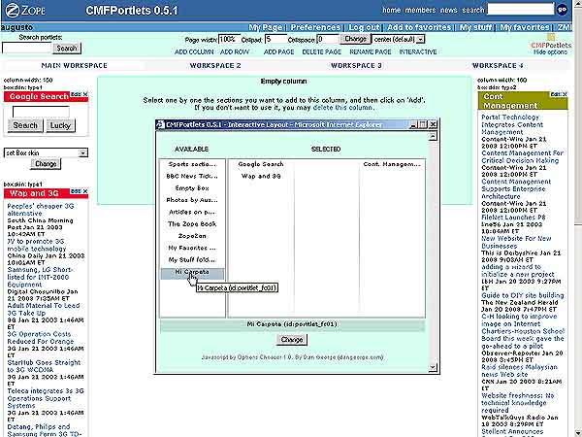Go to My Page
582x437 pixels.
point(266,27)
